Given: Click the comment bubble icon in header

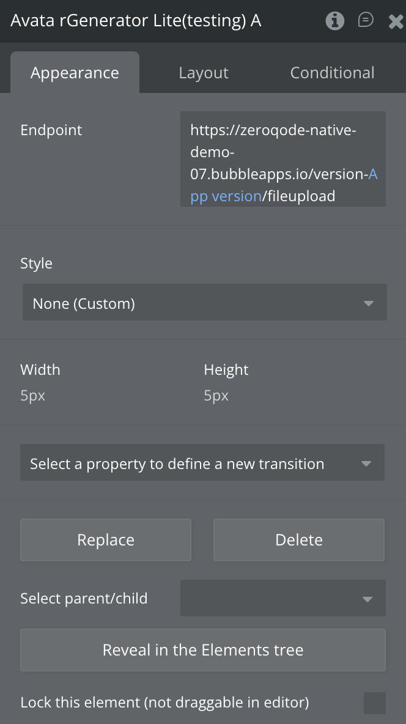Looking at the screenshot, I should [x=366, y=20].
